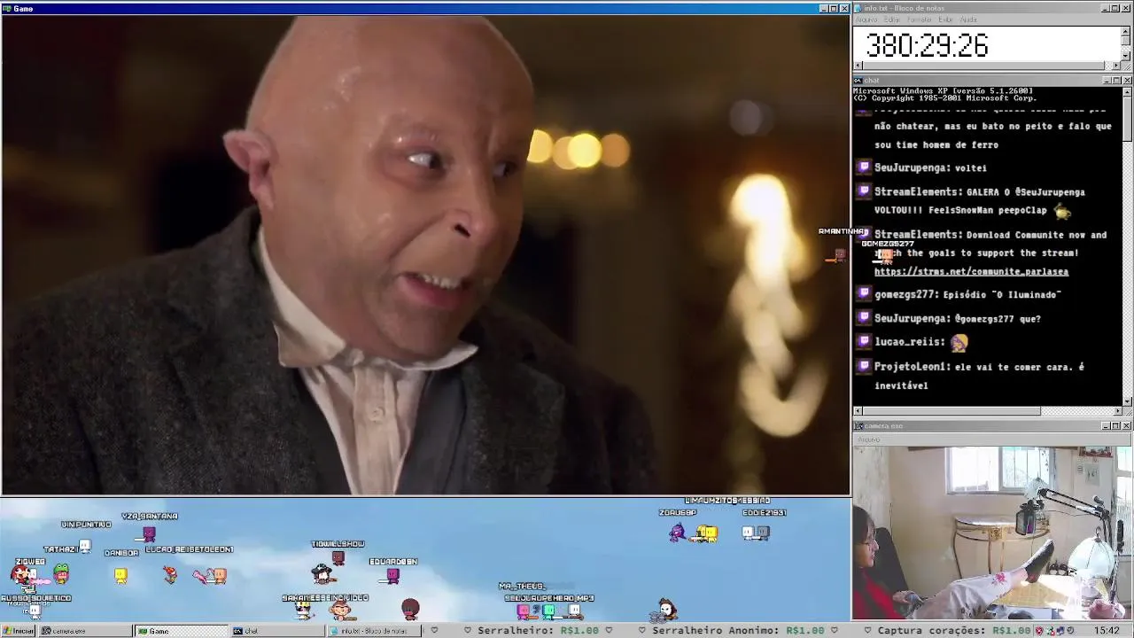The width and height of the screenshot is (1134, 638).
Task: Click the chat horizontal scrollbar thumb
Action: pyautogui.click(x=951, y=411)
